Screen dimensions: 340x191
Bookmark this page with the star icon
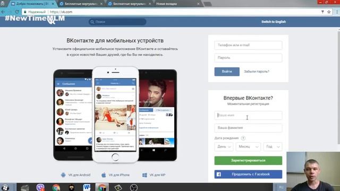pyautogui.click(x=329, y=12)
